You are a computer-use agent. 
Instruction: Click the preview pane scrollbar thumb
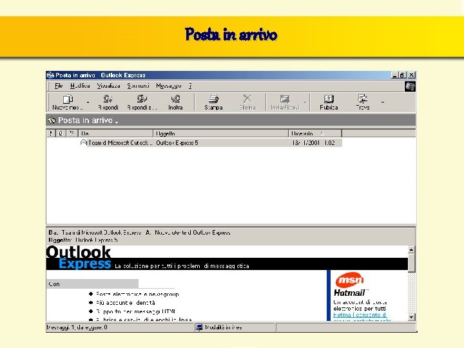(411, 263)
